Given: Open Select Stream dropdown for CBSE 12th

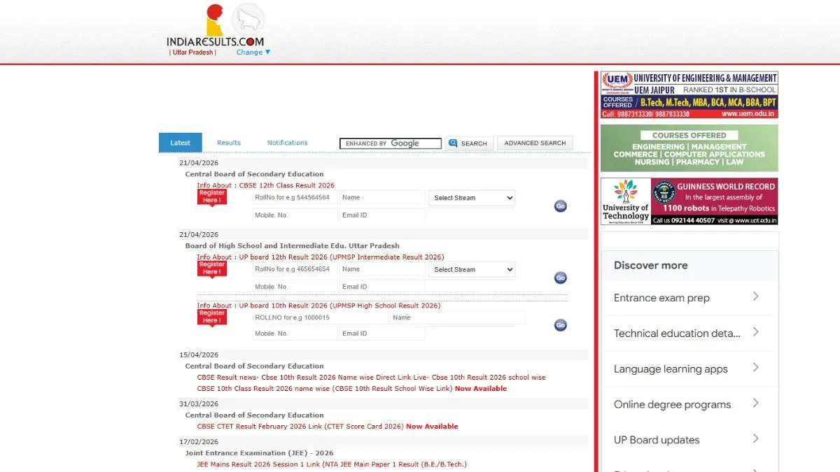Looking at the screenshot, I should click(x=472, y=198).
